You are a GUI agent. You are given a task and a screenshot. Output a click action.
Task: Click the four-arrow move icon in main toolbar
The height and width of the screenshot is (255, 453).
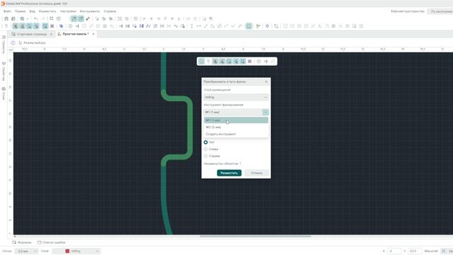pyautogui.click(x=268, y=26)
